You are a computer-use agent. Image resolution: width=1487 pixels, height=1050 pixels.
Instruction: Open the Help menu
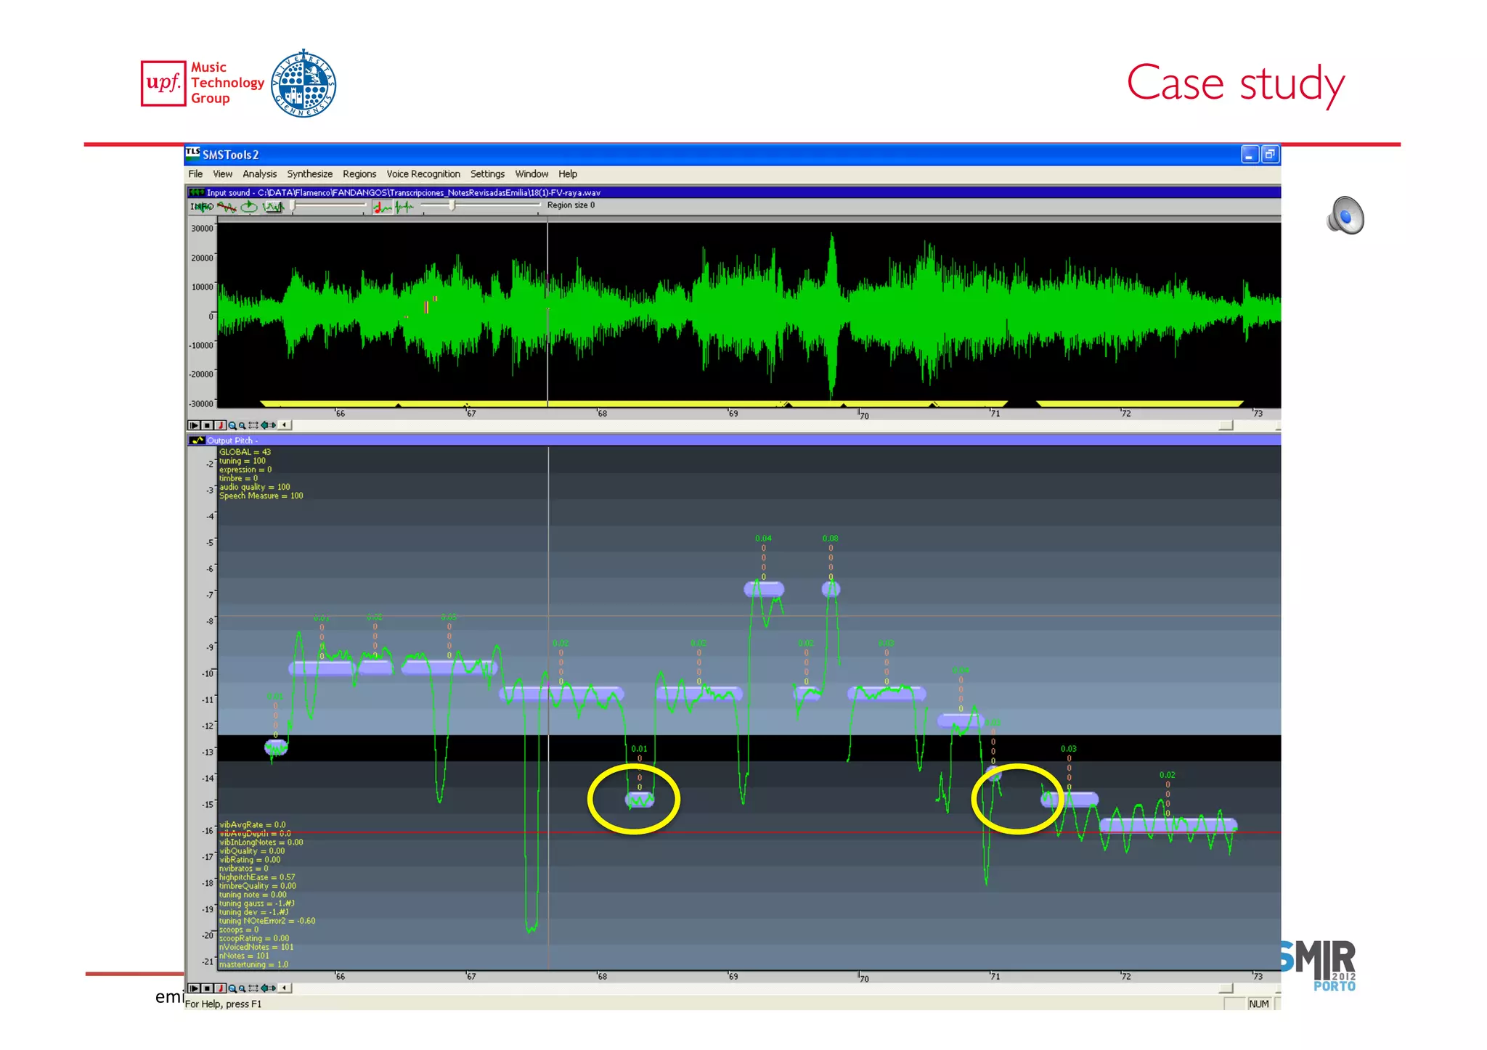pos(568,174)
